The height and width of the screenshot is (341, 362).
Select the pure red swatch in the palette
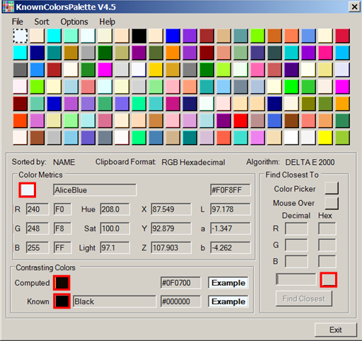coord(240,120)
